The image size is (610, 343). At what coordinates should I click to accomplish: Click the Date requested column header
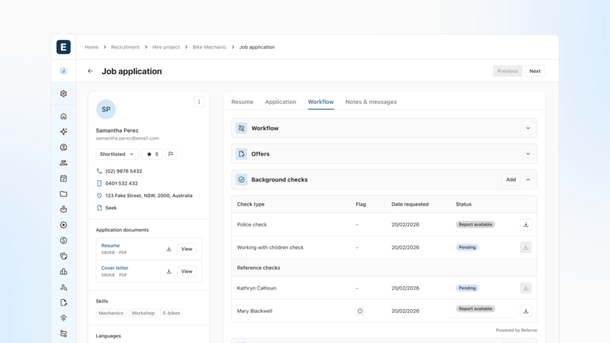tap(410, 204)
